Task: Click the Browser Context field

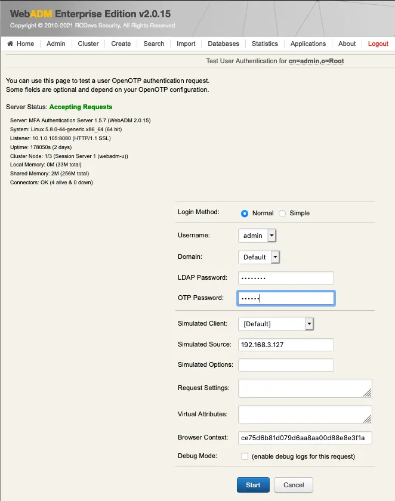Action: point(305,438)
